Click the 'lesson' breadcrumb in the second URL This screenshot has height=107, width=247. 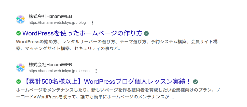pyautogui.click(x=84, y=71)
